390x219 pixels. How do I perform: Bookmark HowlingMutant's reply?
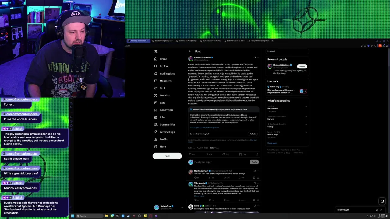pos(254,177)
